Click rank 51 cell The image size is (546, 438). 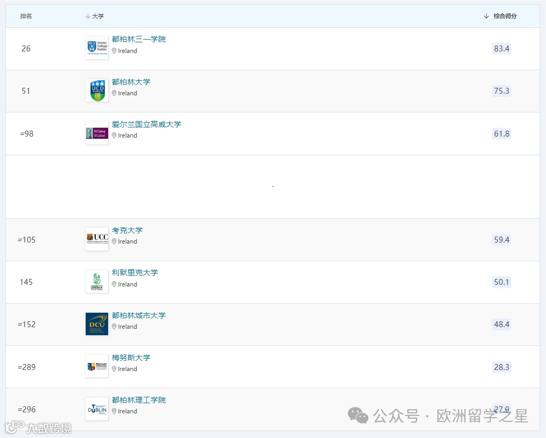click(x=26, y=91)
